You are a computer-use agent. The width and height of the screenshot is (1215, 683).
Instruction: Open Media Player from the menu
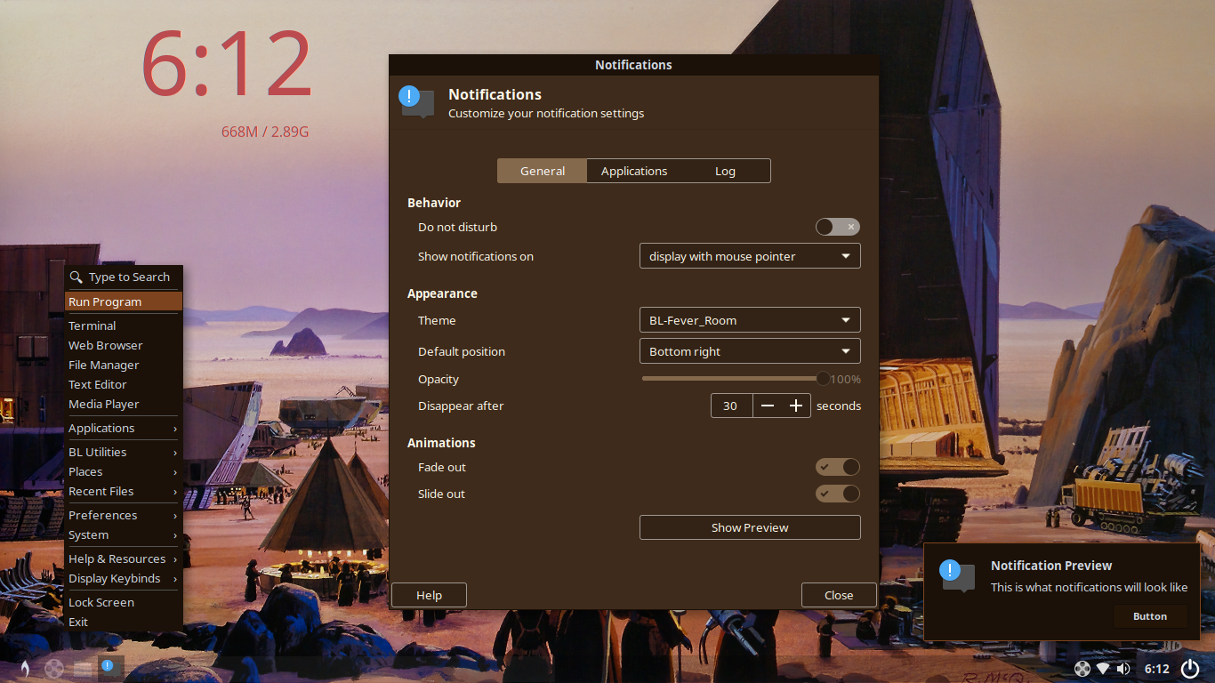[x=124, y=404]
